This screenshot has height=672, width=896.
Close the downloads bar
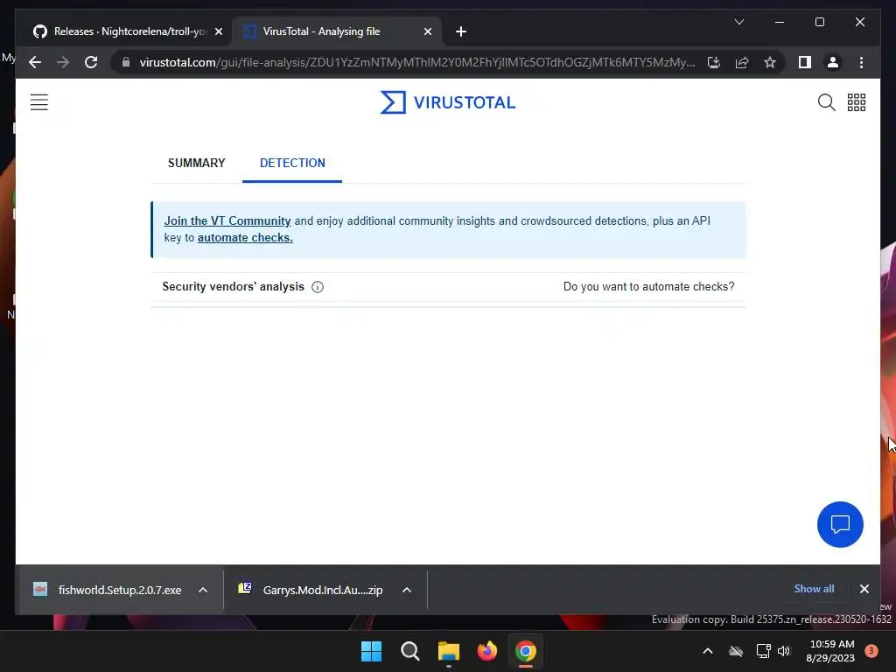pos(864,589)
